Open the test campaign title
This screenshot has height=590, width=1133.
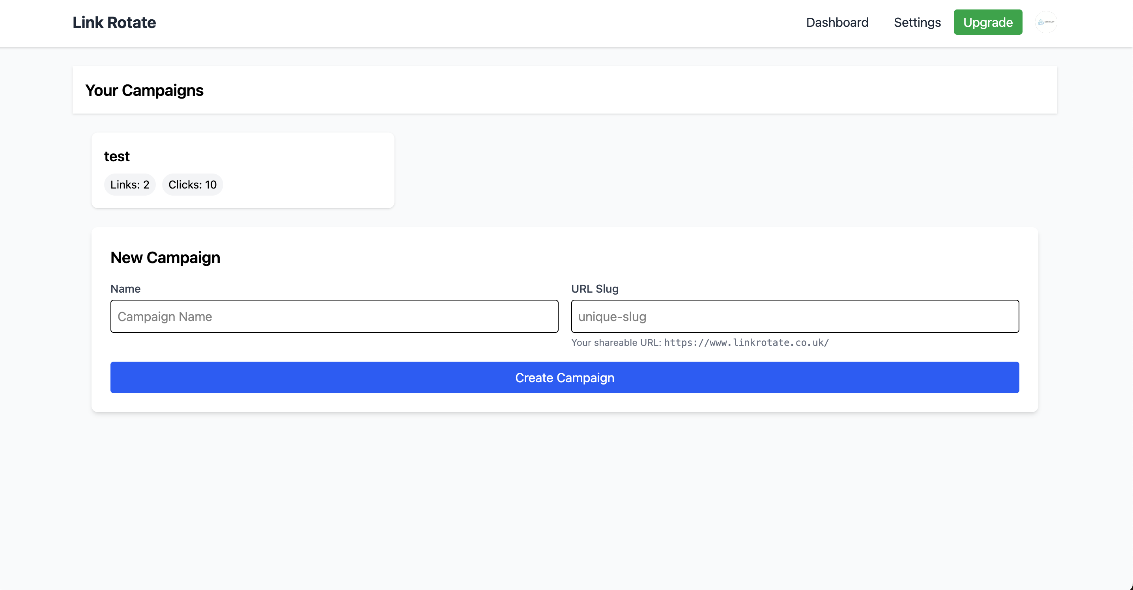click(116, 156)
